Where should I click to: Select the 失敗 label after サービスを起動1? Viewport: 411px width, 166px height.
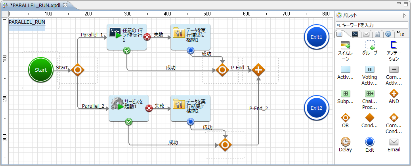click(159, 106)
